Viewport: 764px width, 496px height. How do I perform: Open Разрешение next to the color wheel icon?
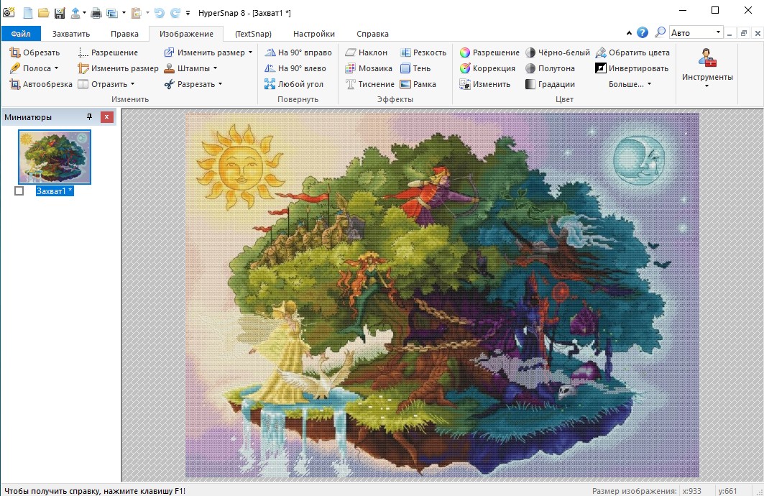489,52
